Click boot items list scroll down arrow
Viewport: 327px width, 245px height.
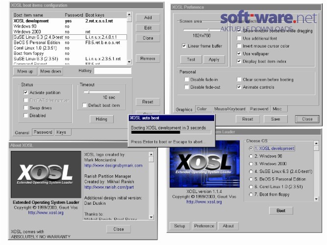click(x=129, y=62)
